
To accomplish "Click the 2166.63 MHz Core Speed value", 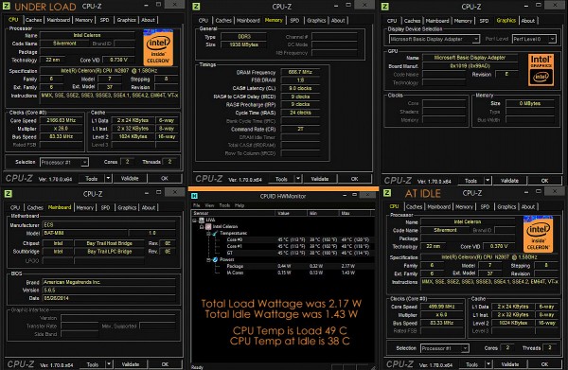I will tap(61, 120).
